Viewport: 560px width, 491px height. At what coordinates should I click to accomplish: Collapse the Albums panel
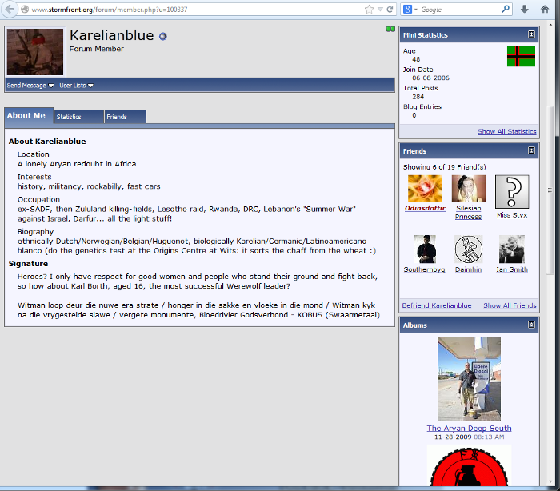[x=531, y=325]
